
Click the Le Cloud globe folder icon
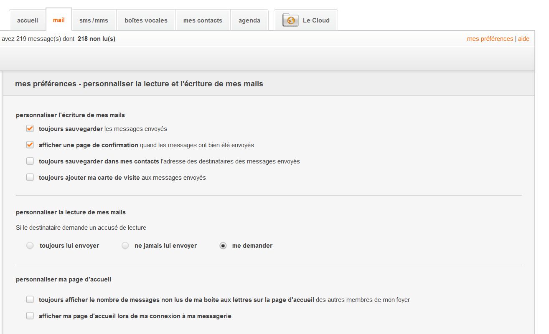pyautogui.click(x=290, y=20)
